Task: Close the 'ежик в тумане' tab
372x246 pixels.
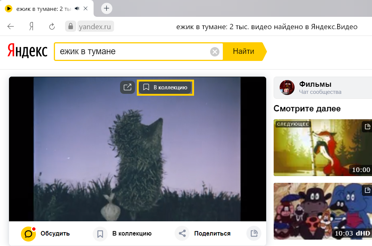Action: point(86,9)
